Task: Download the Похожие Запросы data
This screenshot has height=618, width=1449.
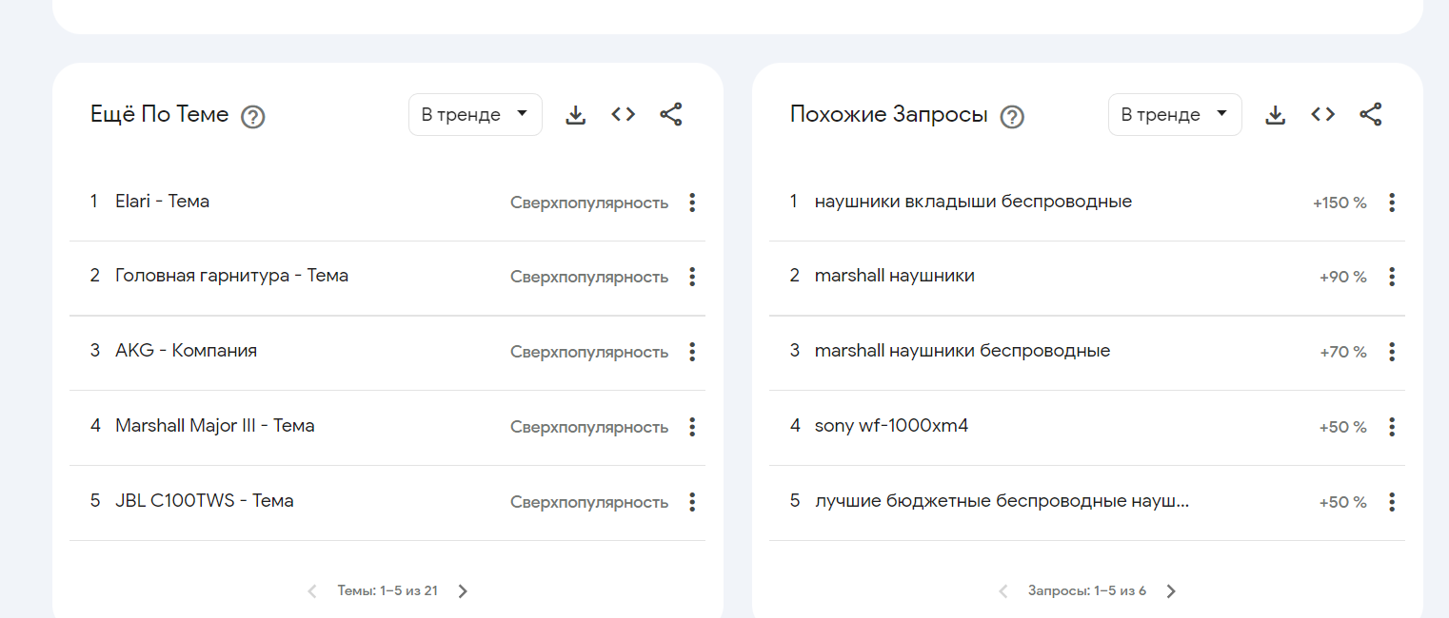Action: (1275, 115)
